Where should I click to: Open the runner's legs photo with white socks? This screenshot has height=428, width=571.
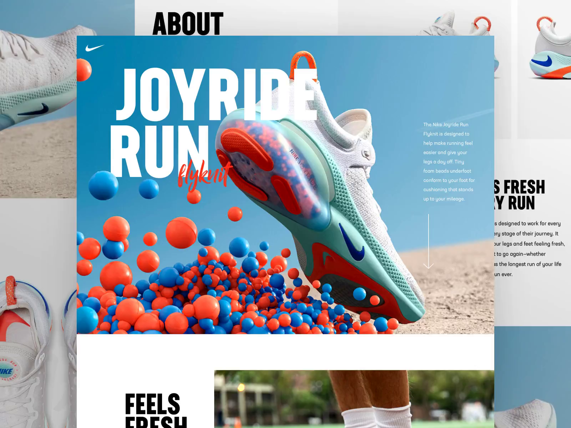point(354,399)
